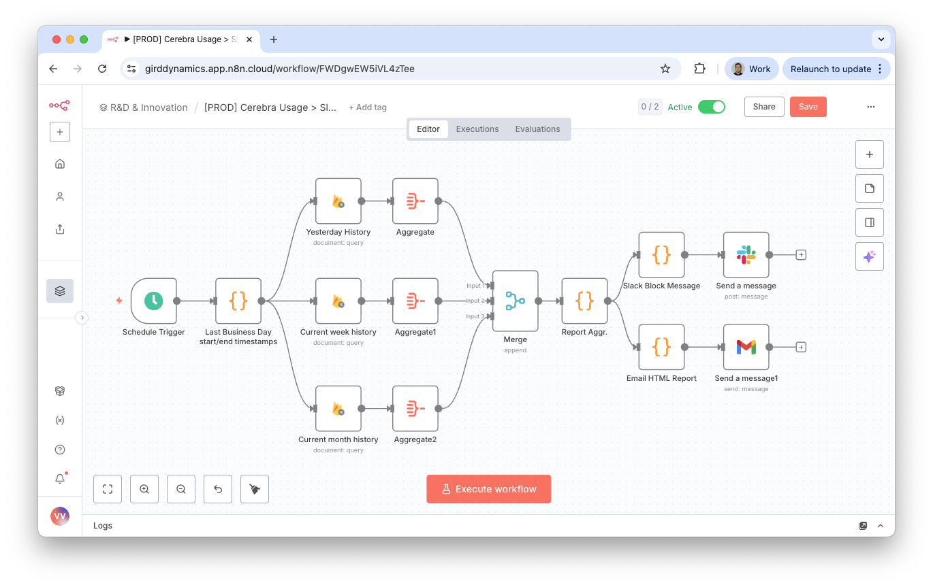
Task: Open the R&D & Innovation project breadcrumb
Action: 144,107
